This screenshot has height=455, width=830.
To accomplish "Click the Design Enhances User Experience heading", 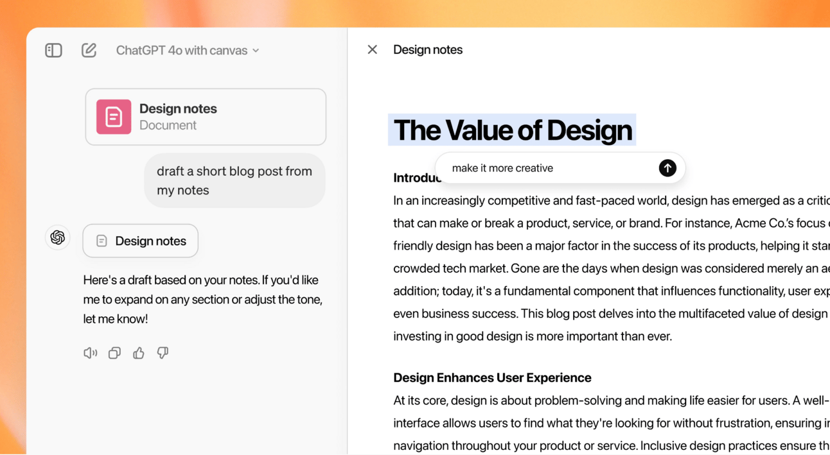I will click(492, 377).
